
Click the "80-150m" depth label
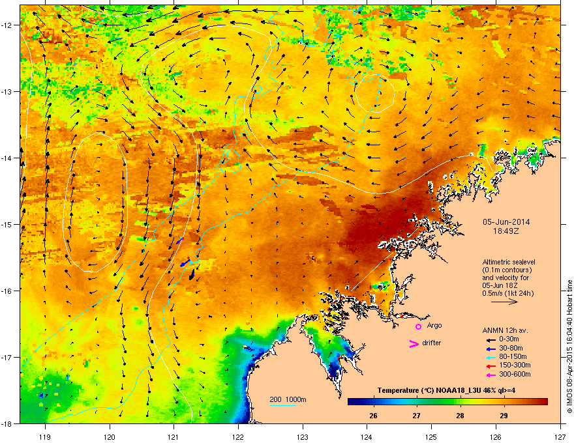[x=513, y=356]
